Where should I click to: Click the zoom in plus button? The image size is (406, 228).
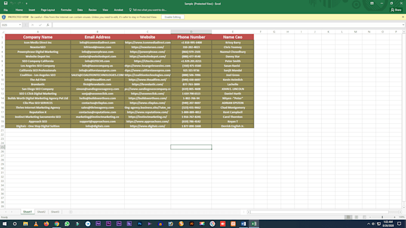tap(394, 217)
